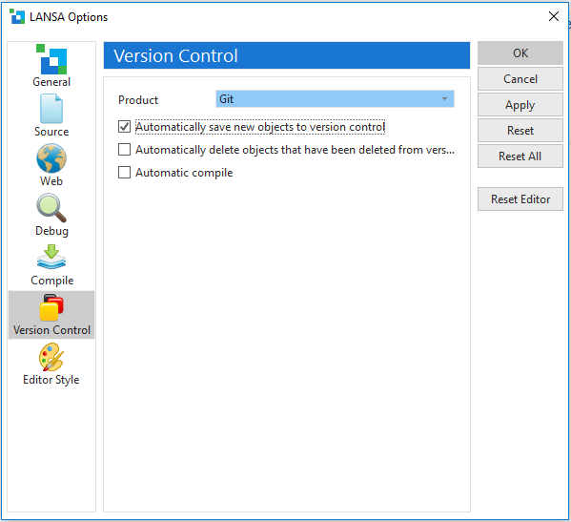The image size is (571, 522).
Task: Click the Git product combo box
Action: (335, 99)
